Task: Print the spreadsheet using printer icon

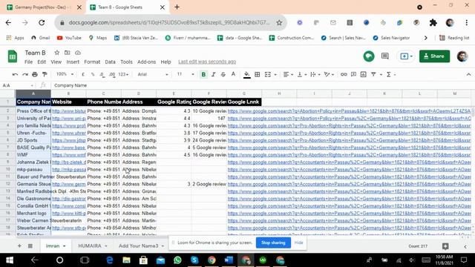Action: pyautogui.click(x=35, y=74)
